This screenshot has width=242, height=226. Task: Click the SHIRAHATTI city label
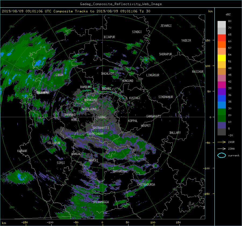tap(101, 128)
